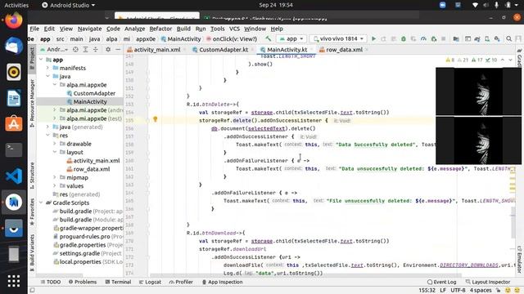The image size is (524, 294).
Task: Open the Profiler panel
Action: pos(181,282)
